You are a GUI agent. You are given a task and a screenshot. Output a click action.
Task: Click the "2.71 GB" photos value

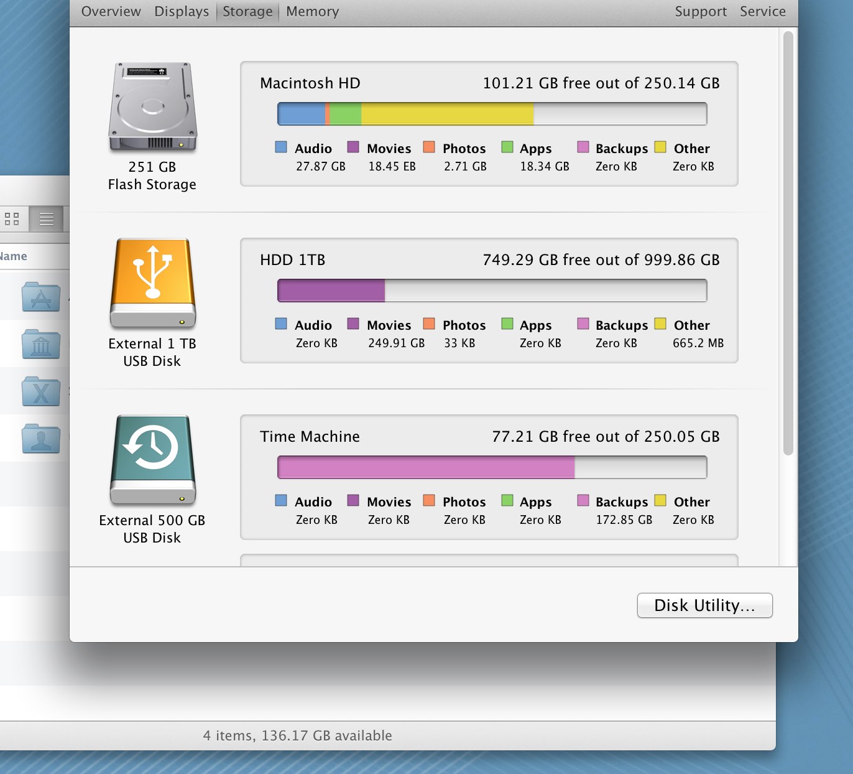click(465, 167)
